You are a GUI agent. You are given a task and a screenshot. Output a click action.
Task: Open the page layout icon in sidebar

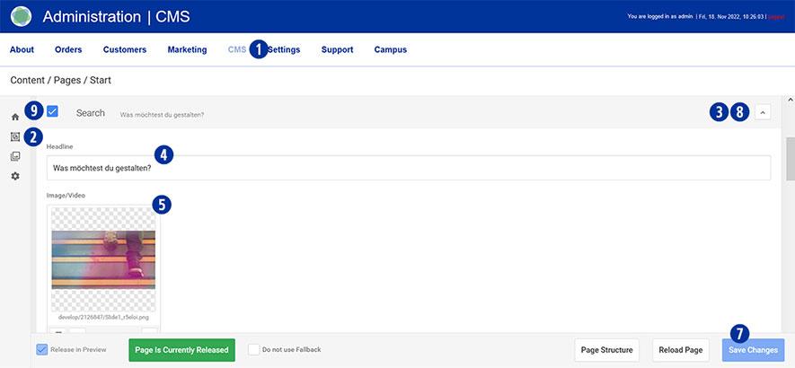(15, 136)
